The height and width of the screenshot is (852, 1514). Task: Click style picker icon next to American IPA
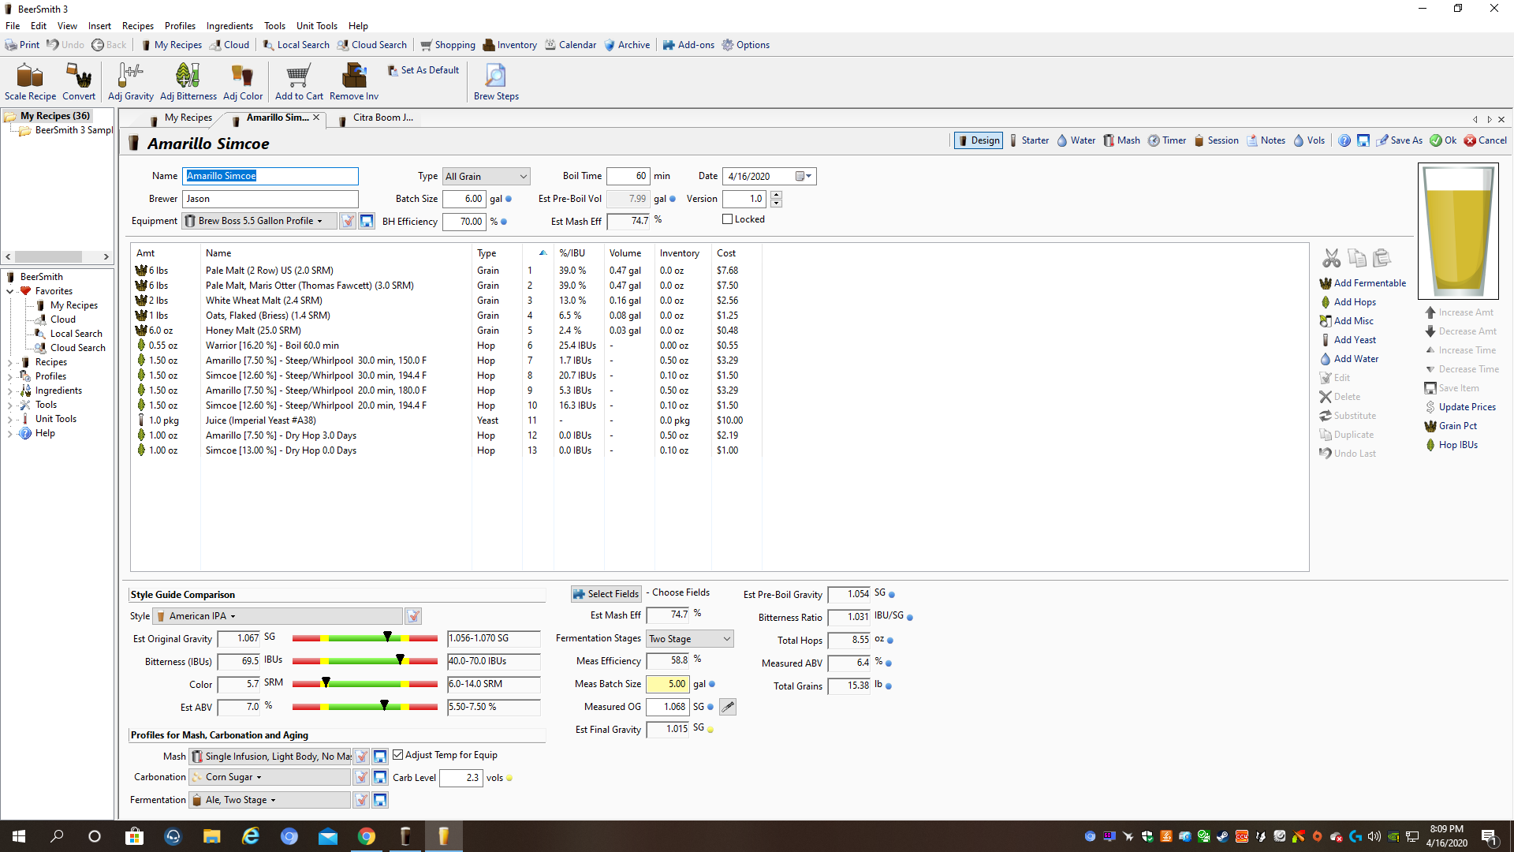[x=413, y=616]
